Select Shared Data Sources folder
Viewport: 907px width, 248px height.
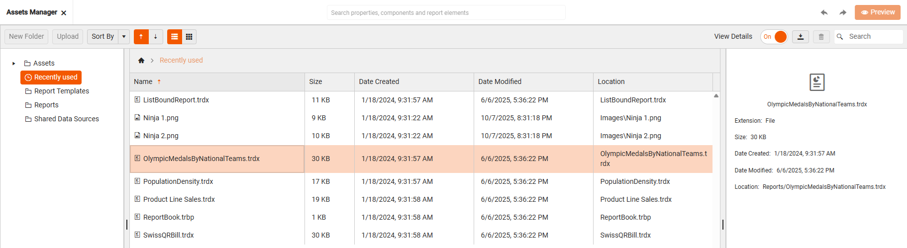pyautogui.click(x=66, y=119)
